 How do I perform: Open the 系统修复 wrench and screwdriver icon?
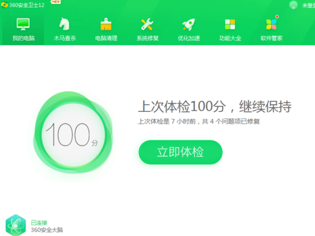[x=147, y=24]
